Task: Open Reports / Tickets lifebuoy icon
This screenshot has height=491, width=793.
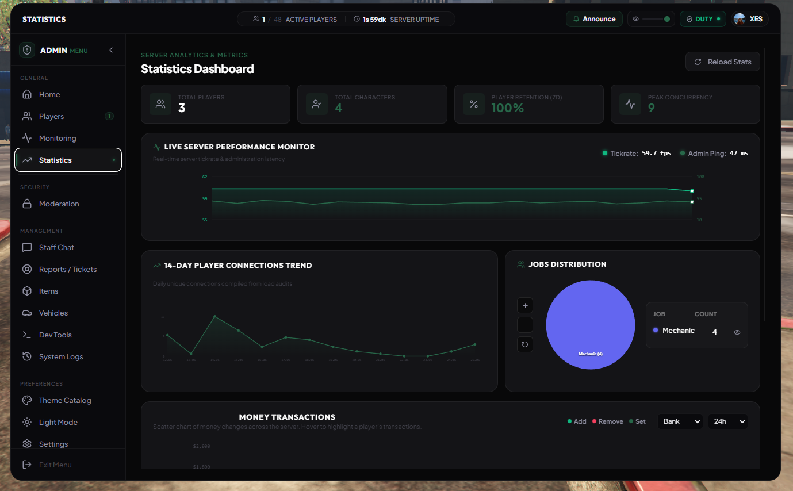Action: [x=26, y=270]
